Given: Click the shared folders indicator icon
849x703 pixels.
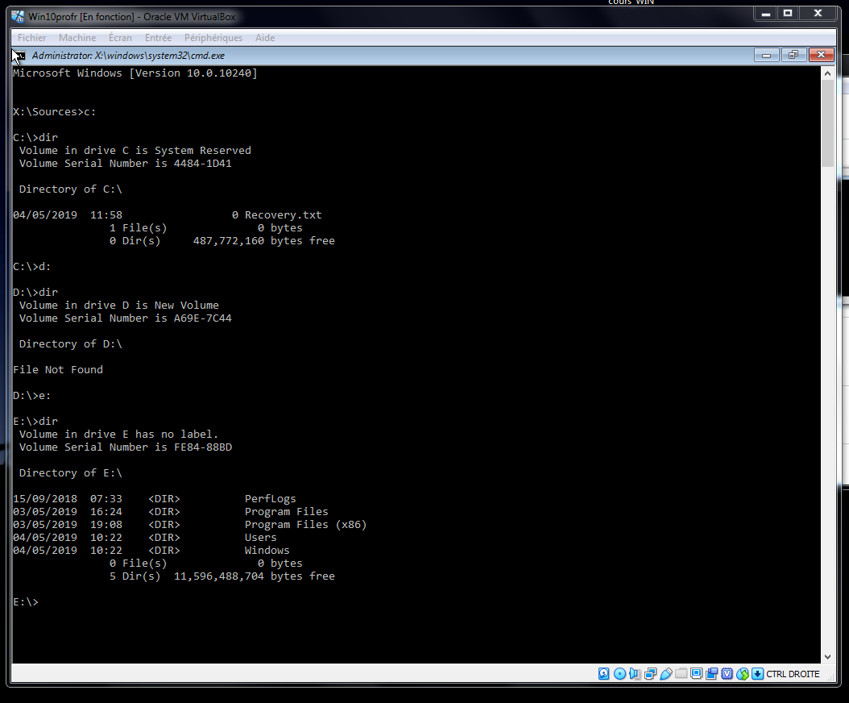Looking at the screenshot, I should [681, 673].
